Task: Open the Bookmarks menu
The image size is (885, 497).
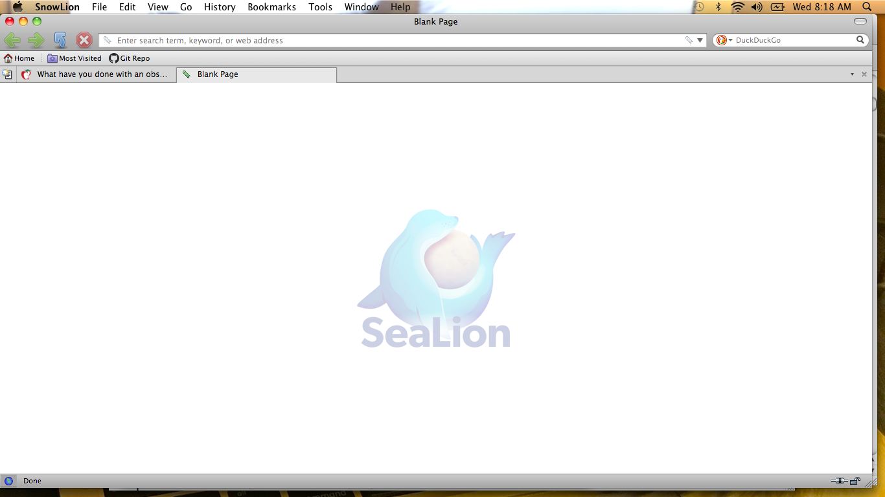Action: (271, 7)
